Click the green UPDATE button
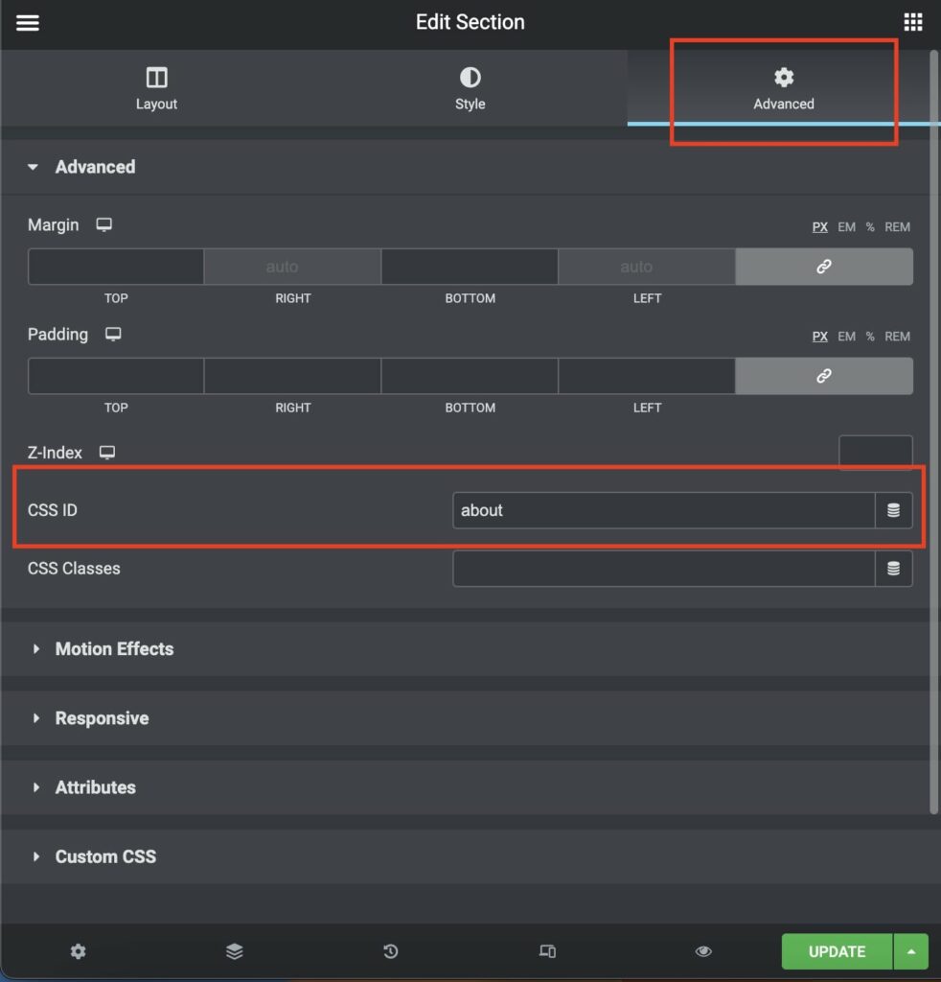 pyautogui.click(x=837, y=951)
